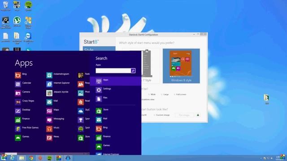Open the SkyDrive app
This screenshot has height=161, width=287.
[x=84, y=111]
